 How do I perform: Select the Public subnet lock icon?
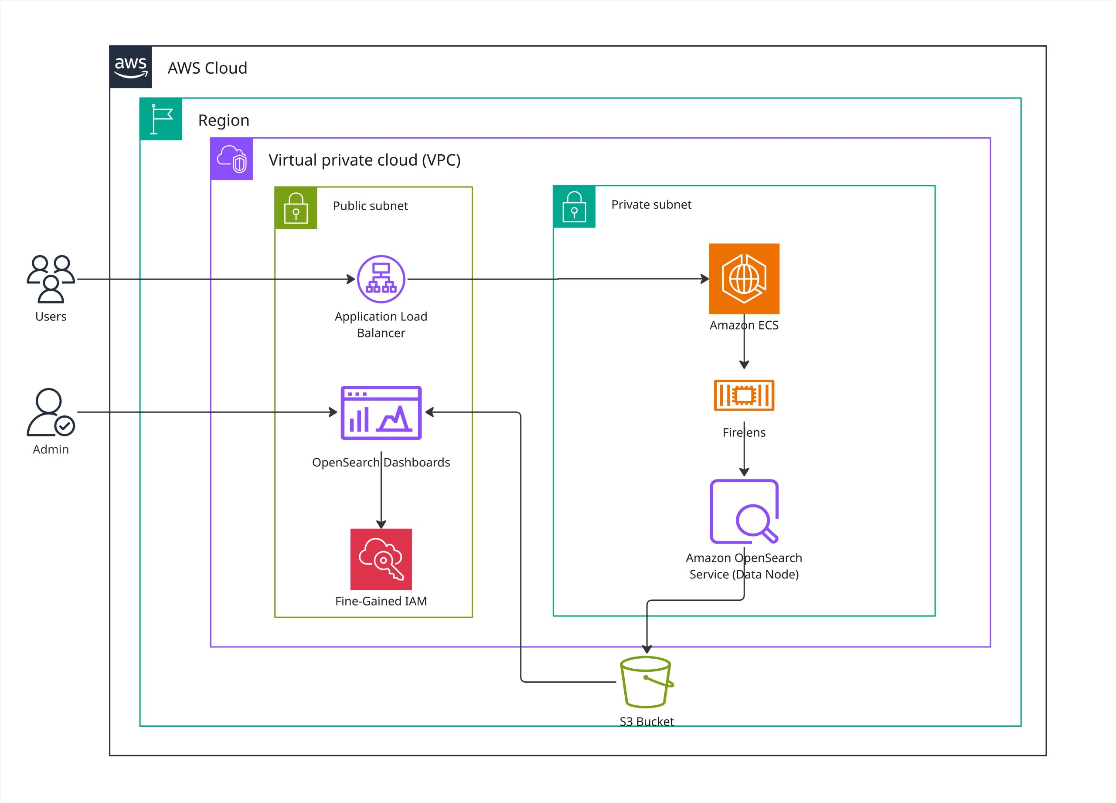(296, 208)
